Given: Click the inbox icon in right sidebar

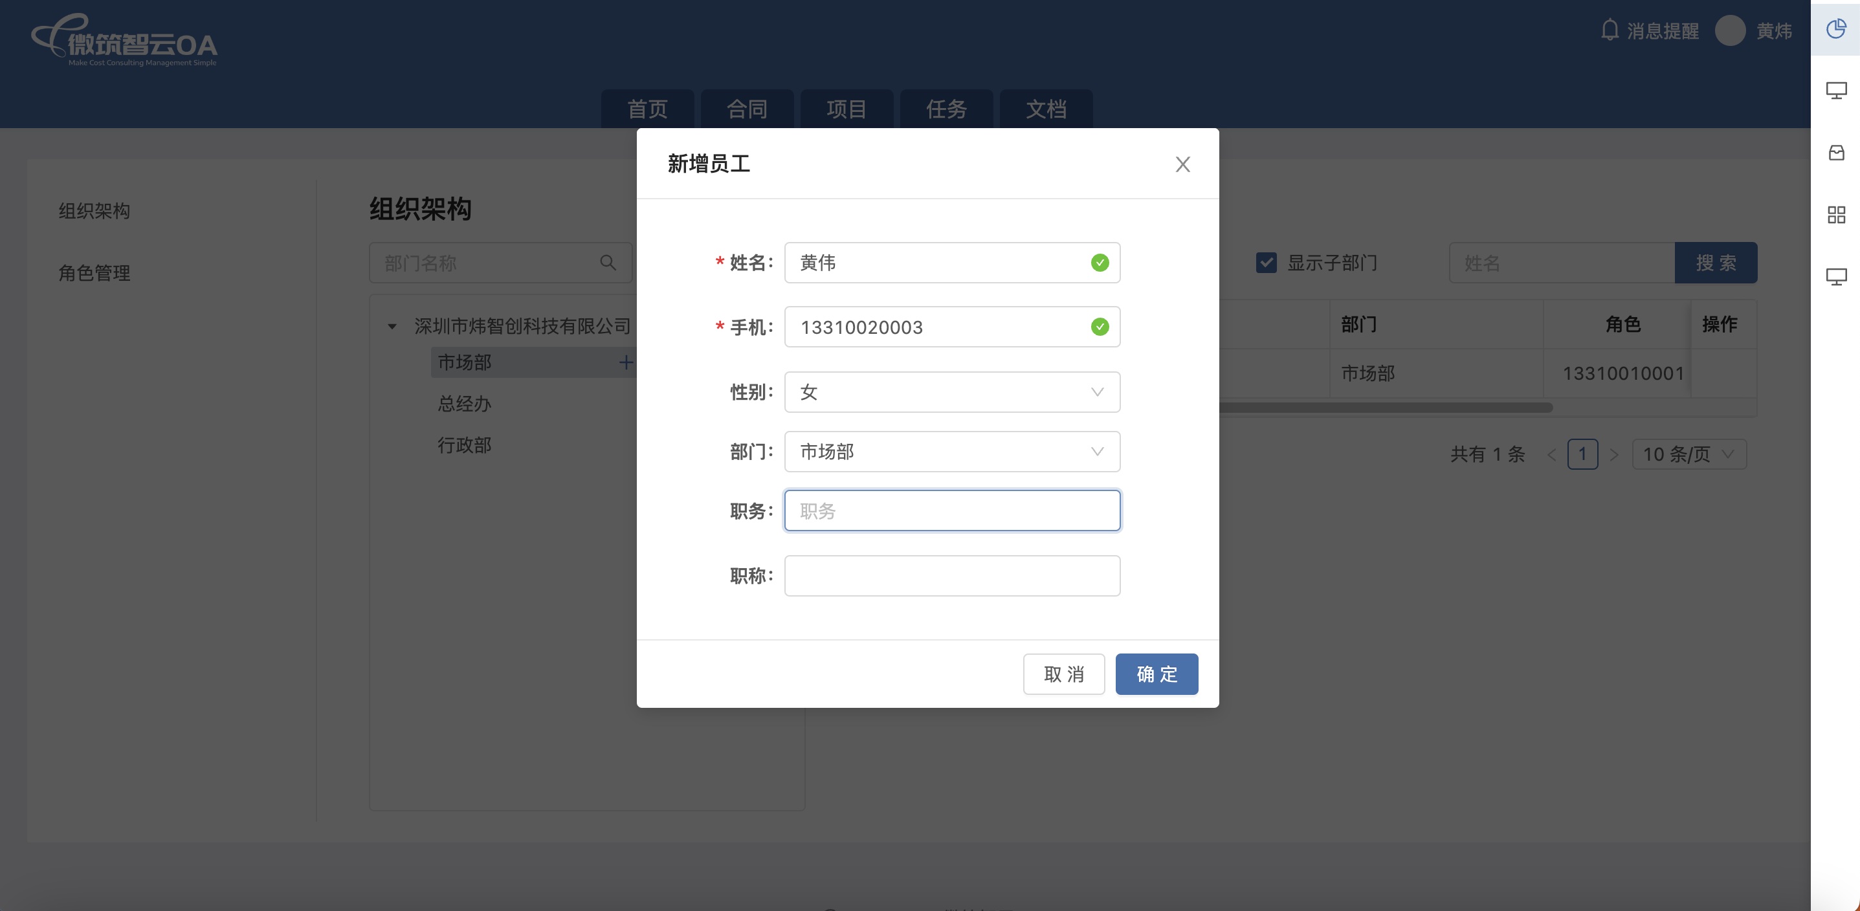Looking at the screenshot, I should coord(1835,152).
